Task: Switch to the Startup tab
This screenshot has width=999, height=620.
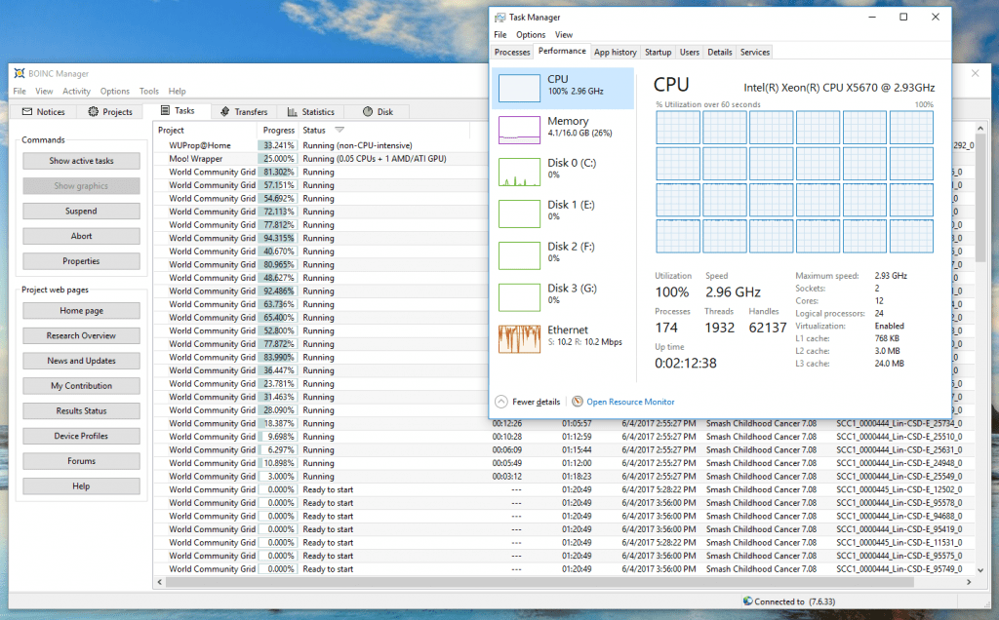Action: tap(658, 52)
